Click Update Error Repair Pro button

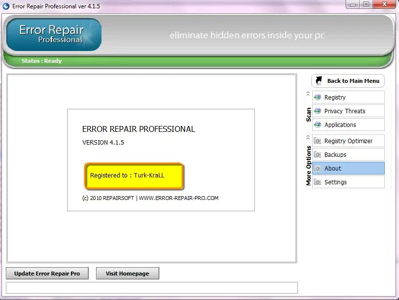[47, 273]
